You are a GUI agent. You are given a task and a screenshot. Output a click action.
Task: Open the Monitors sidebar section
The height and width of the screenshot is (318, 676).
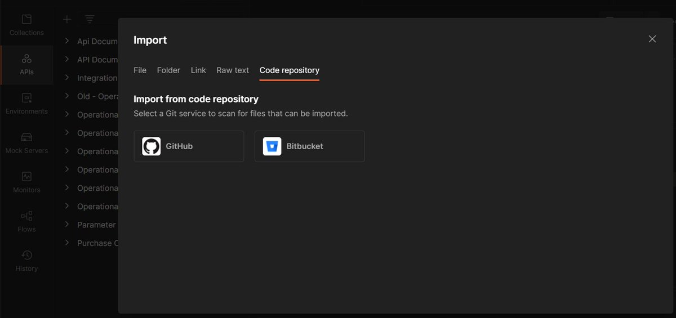point(26,183)
